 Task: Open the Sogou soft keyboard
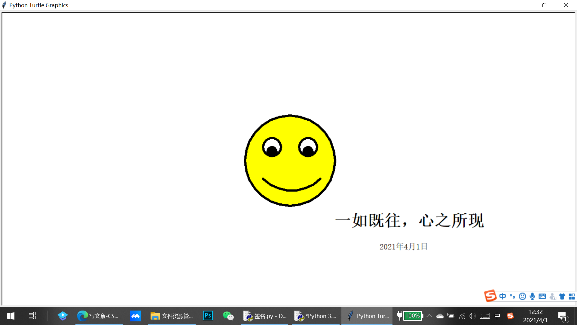pos(542,296)
